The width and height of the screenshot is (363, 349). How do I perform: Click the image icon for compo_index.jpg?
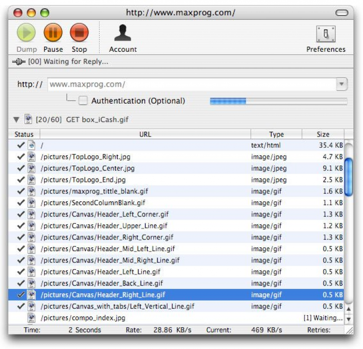click(x=31, y=318)
